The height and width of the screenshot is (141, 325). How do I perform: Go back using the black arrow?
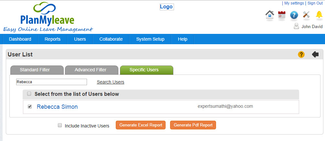(x=315, y=55)
